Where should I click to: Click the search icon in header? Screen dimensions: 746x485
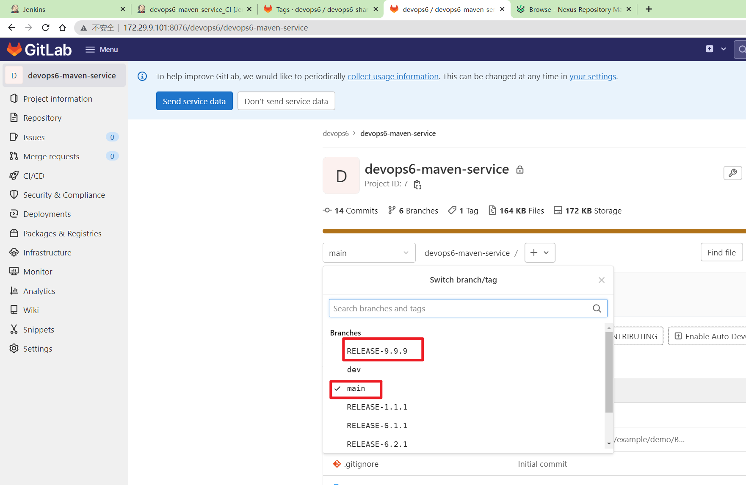click(741, 50)
